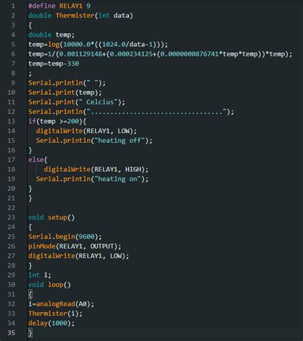Click the log function call on line 5
303x341 pixels.
click(x=54, y=45)
